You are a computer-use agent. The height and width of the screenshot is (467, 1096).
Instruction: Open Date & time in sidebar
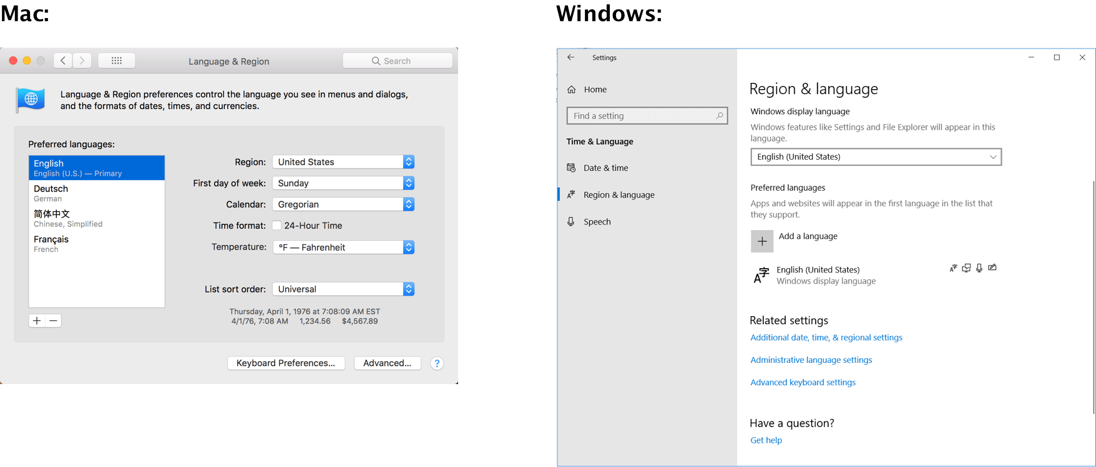coord(605,168)
